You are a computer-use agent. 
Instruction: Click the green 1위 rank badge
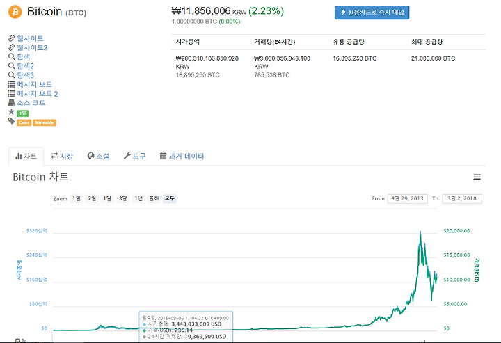[x=23, y=113]
